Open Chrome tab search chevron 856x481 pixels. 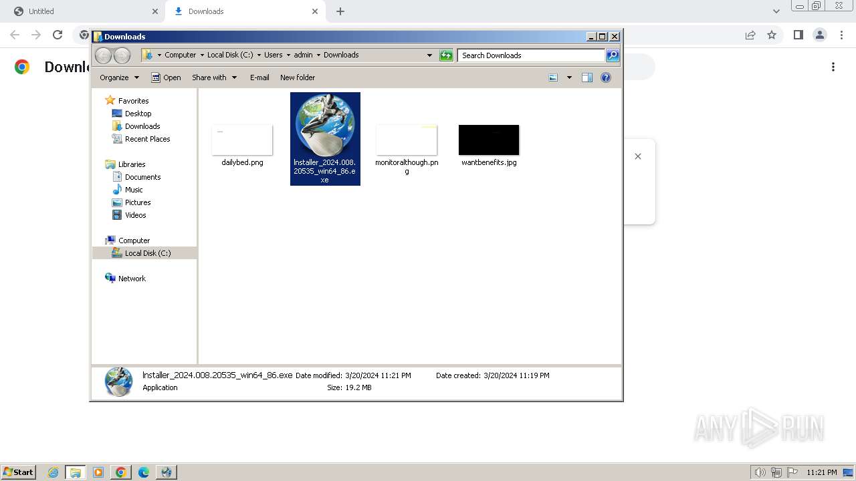pos(776,11)
